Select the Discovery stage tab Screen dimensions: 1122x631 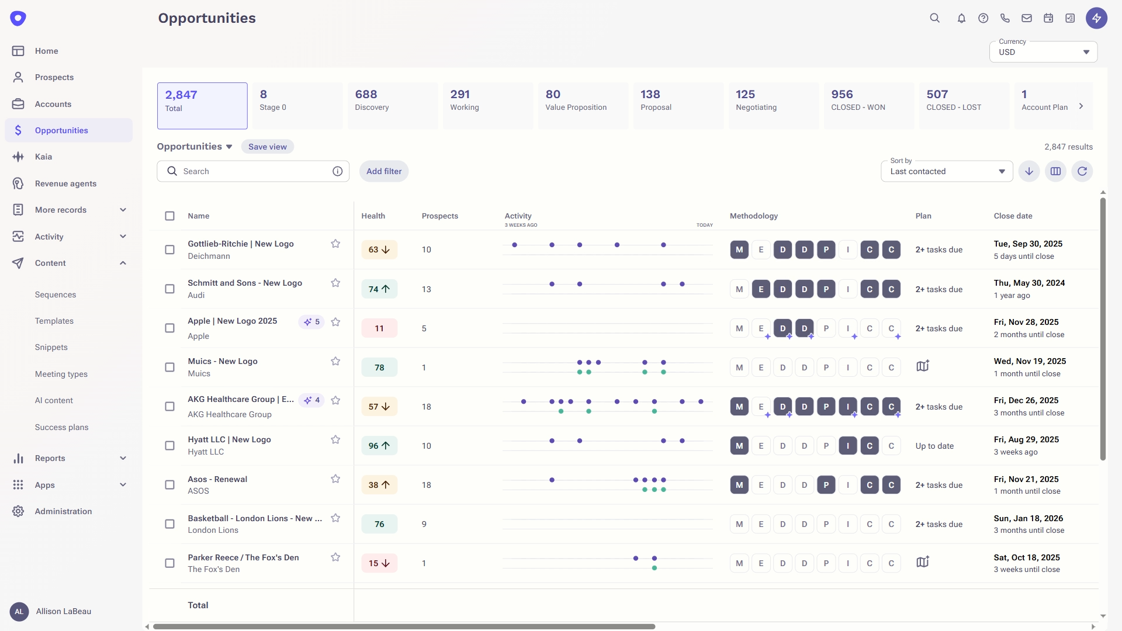tap(392, 106)
